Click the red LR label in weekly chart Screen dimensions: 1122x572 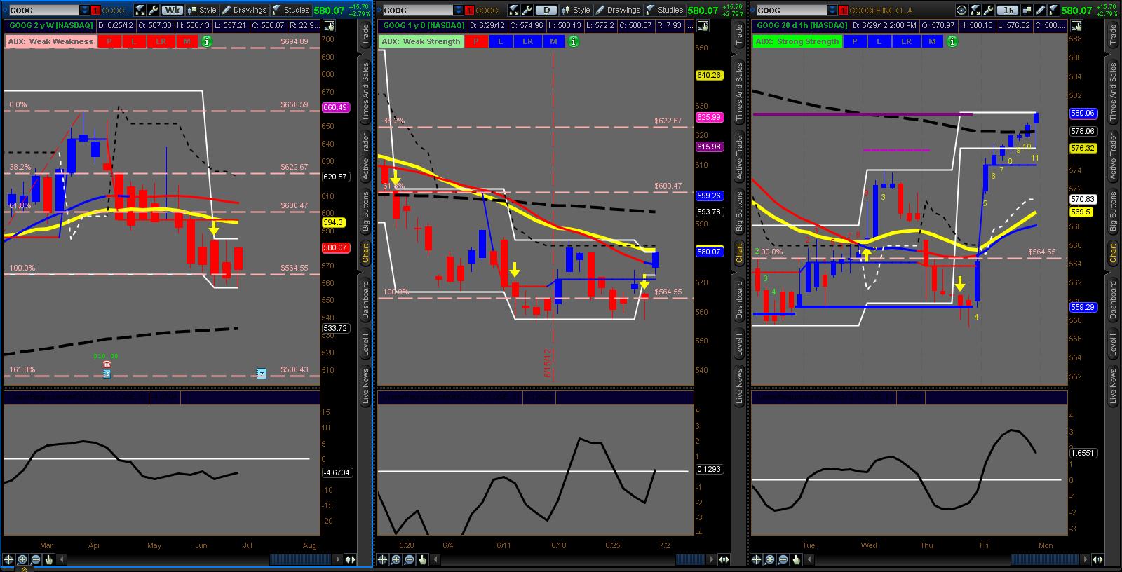[x=161, y=41]
